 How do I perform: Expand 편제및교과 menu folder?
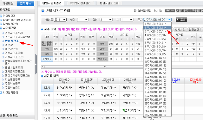1,16
